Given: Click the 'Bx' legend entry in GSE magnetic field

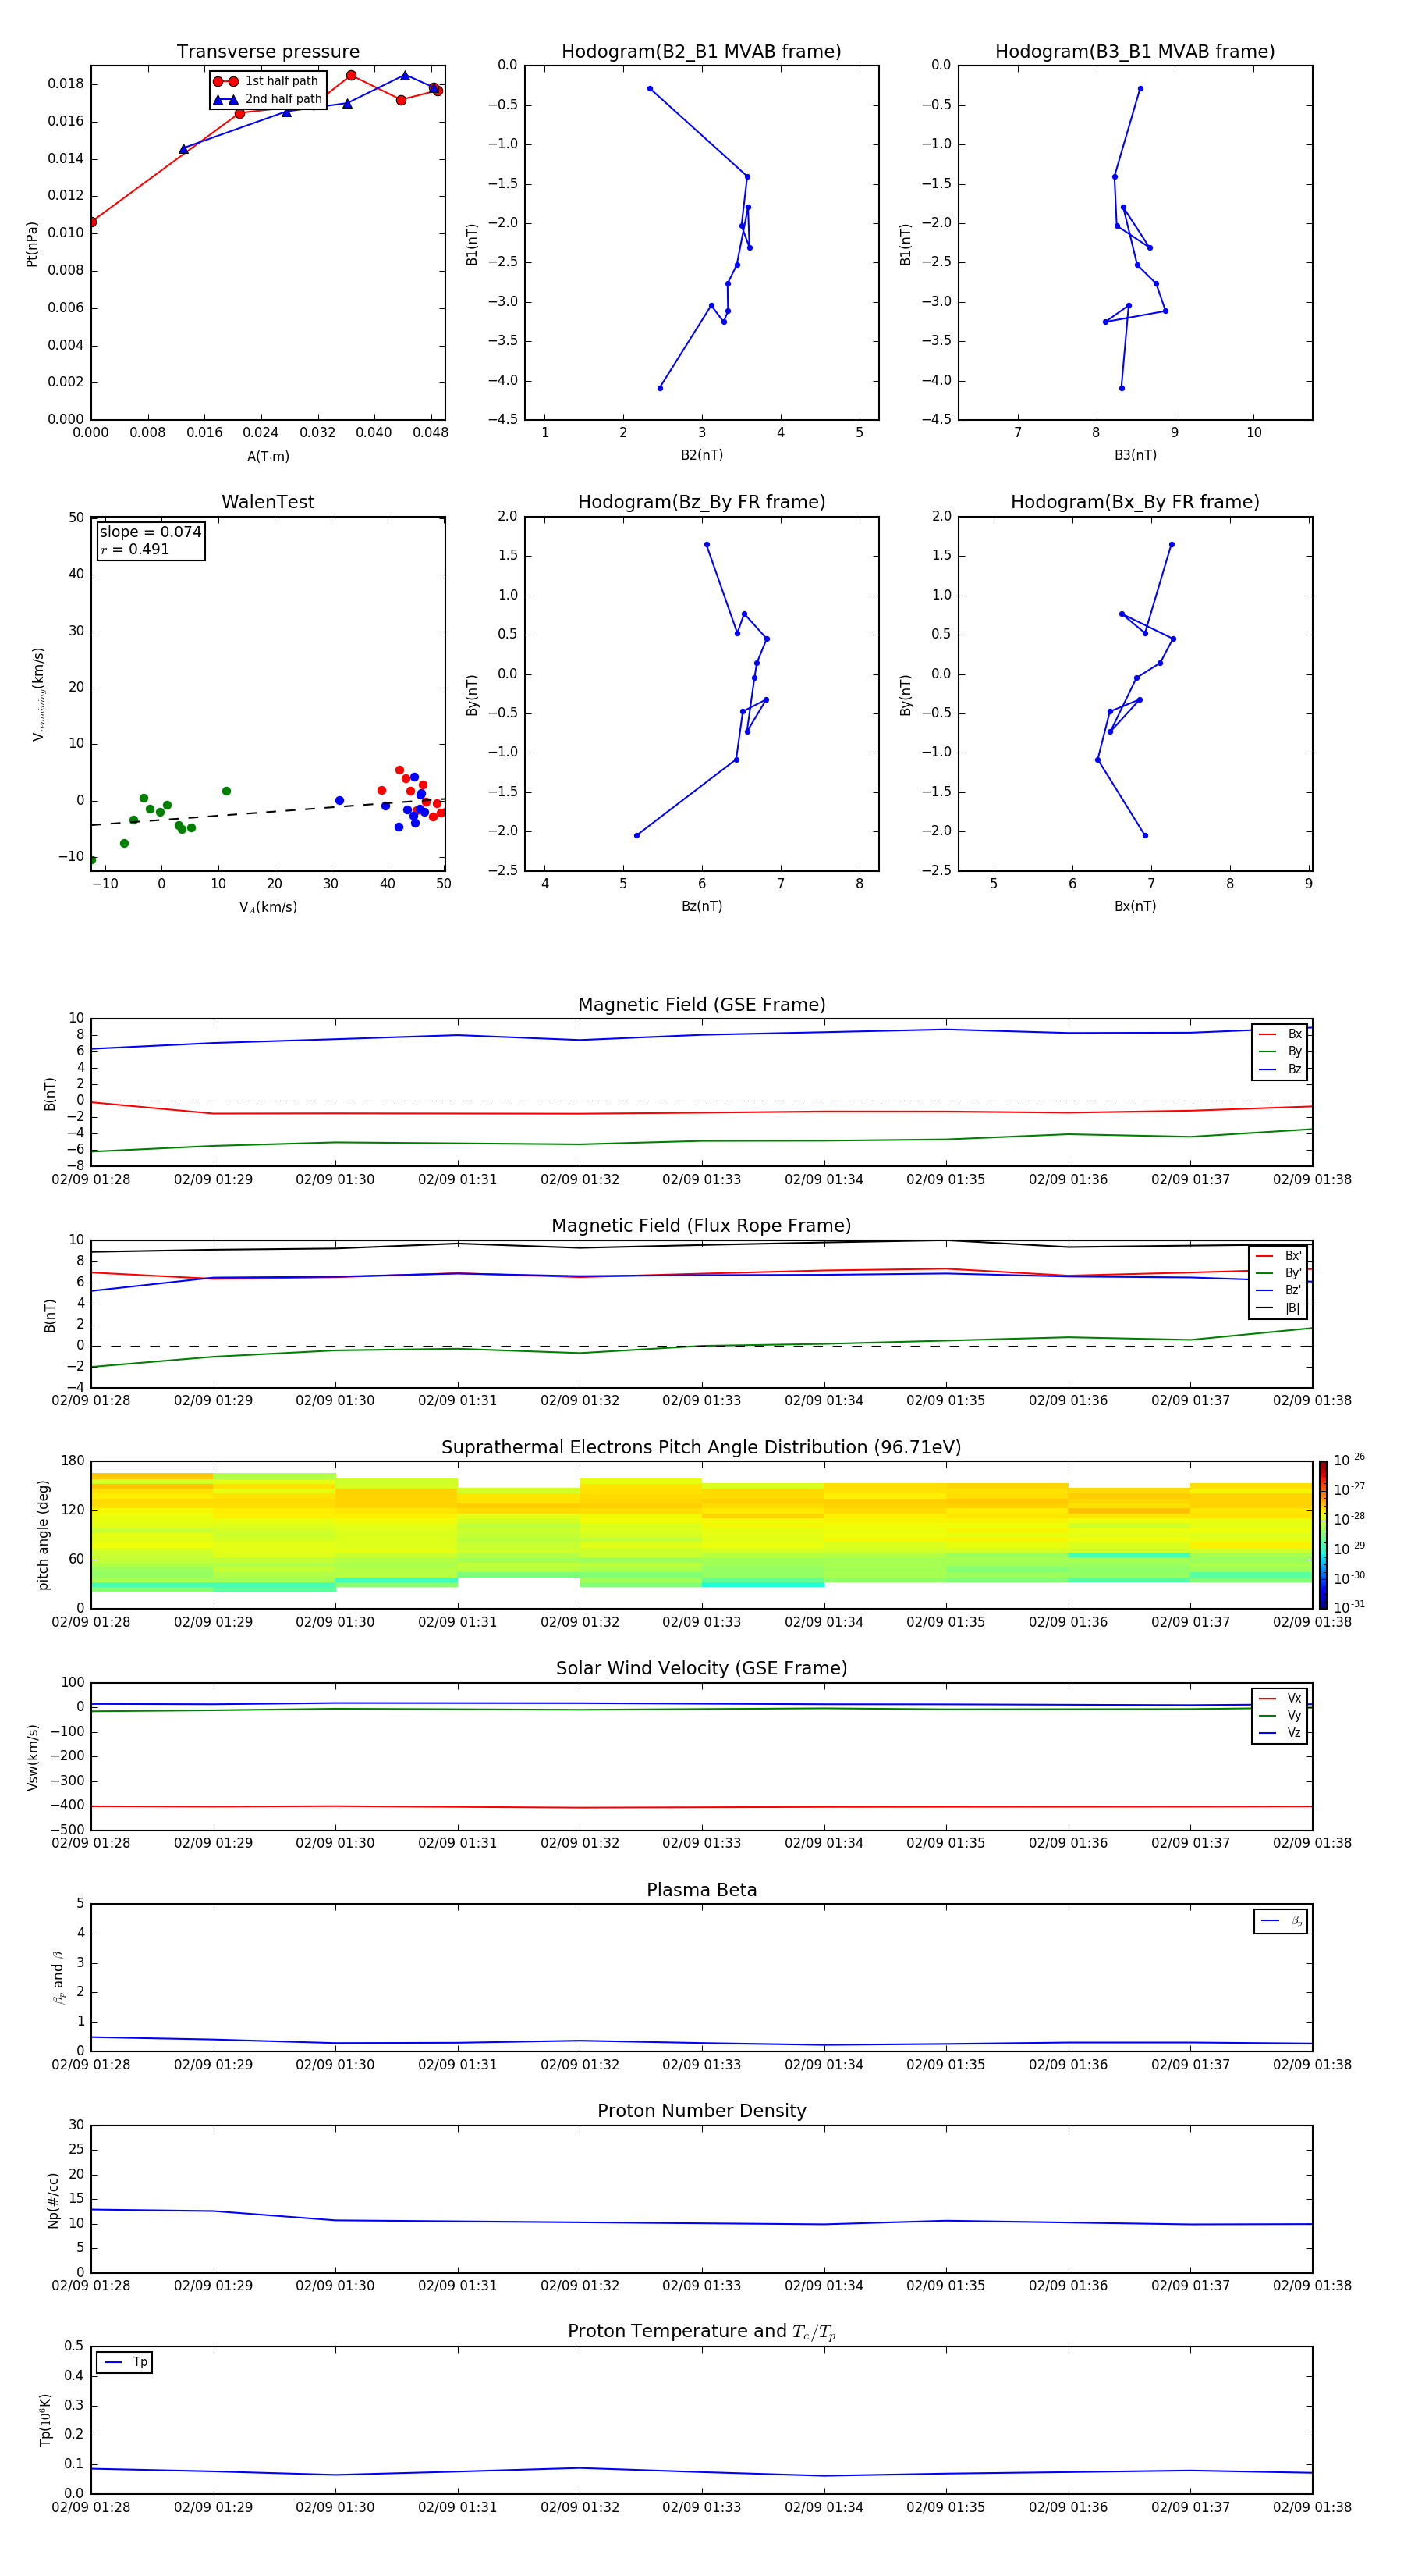Looking at the screenshot, I should pos(1280,1034).
